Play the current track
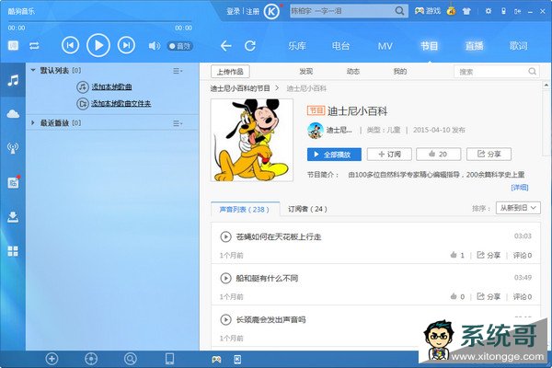Screen dimensions: 552x368 (x=98, y=45)
